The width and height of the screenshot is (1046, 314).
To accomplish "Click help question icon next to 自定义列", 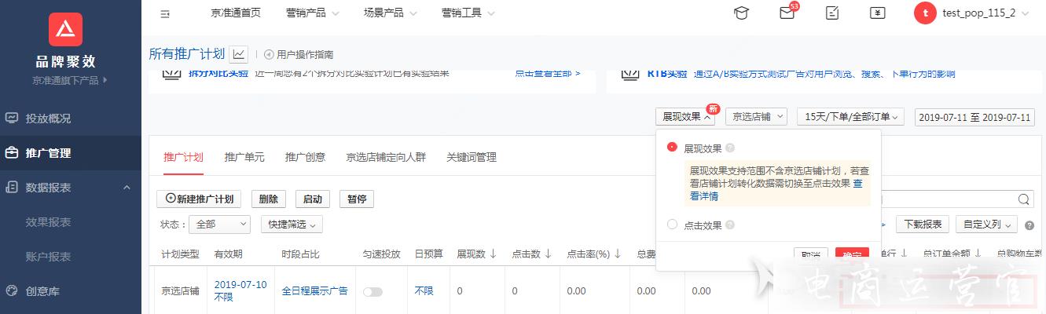I will (1029, 225).
